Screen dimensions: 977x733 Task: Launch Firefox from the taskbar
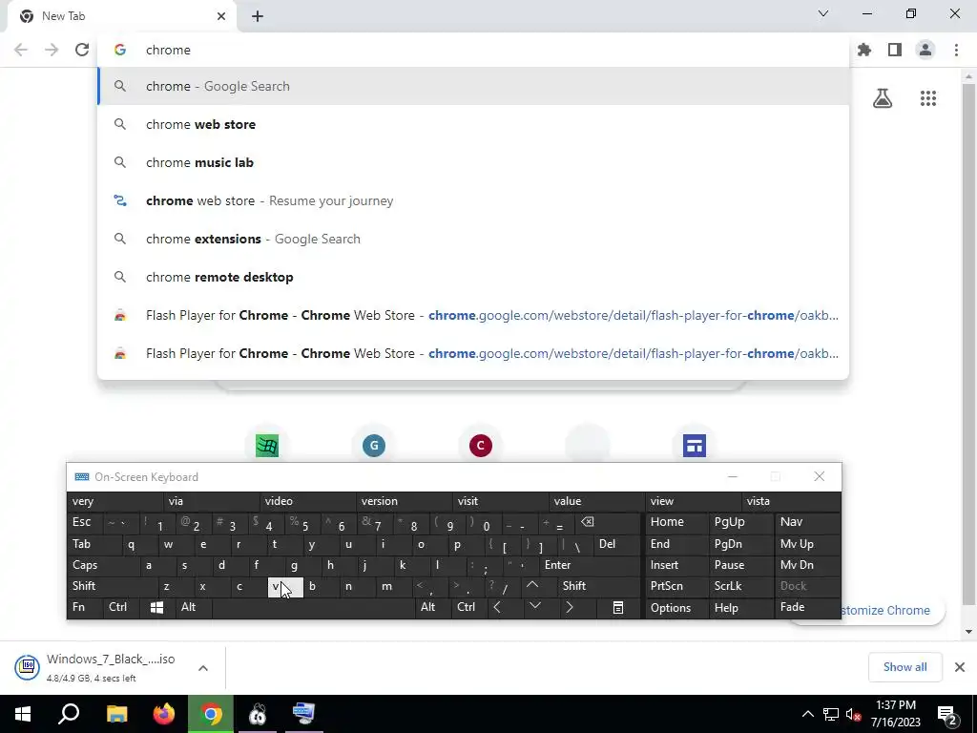coord(164,714)
